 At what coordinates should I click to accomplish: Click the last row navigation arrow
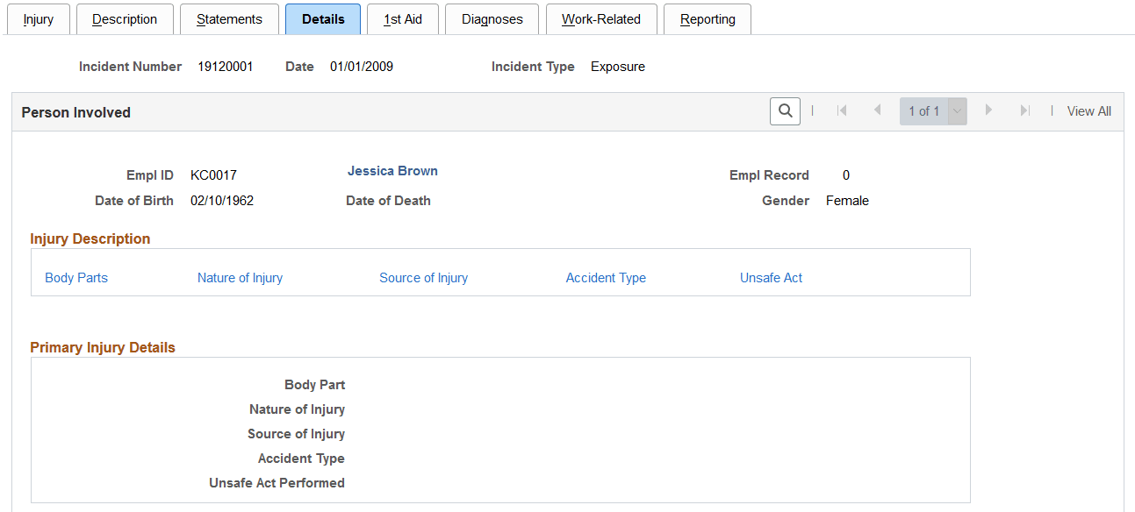(x=1024, y=110)
